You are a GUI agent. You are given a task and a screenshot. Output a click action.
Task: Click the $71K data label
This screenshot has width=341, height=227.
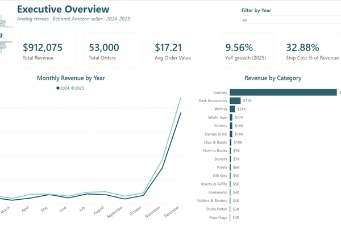247,100
